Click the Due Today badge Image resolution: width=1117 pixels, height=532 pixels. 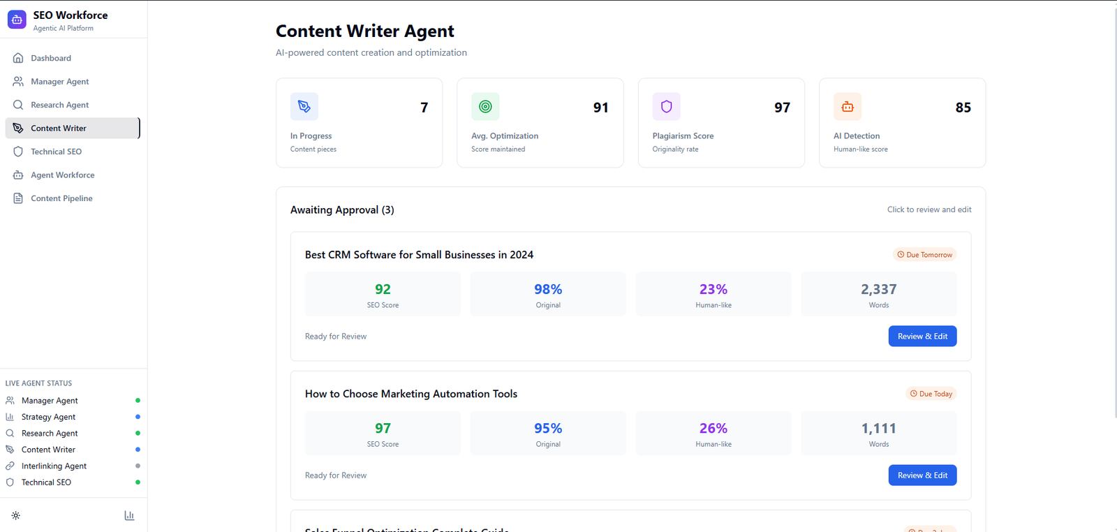[931, 394]
